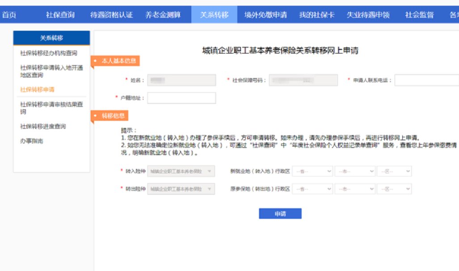Open the 社保查询 navigation tab
Image resolution: width=459 pixels, height=271 pixels.
point(60,15)
